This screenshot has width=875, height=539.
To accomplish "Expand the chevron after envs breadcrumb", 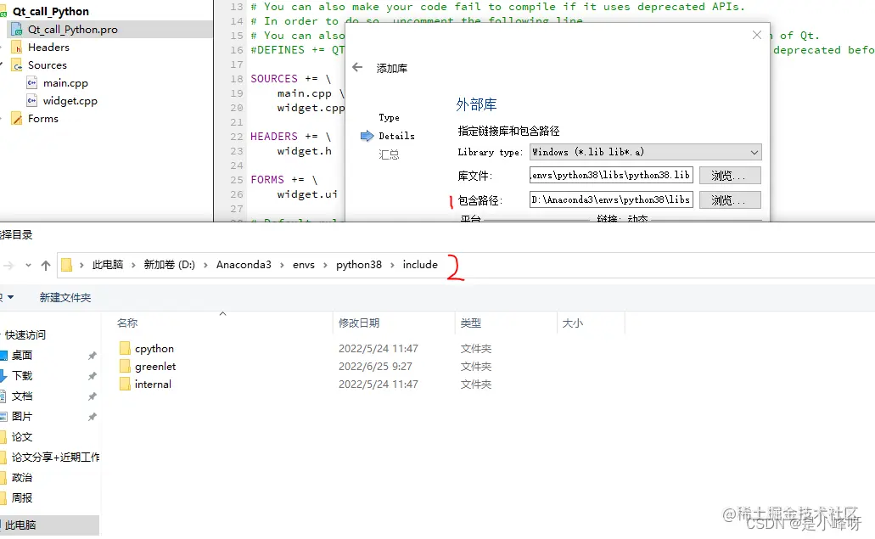I will [325, 265].
